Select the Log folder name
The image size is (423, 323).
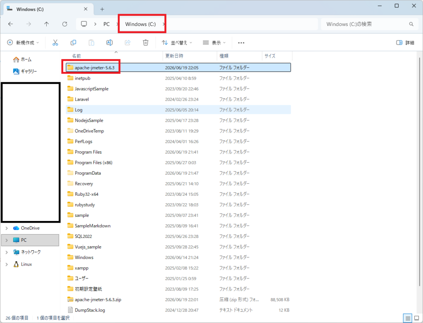(78, 110)
